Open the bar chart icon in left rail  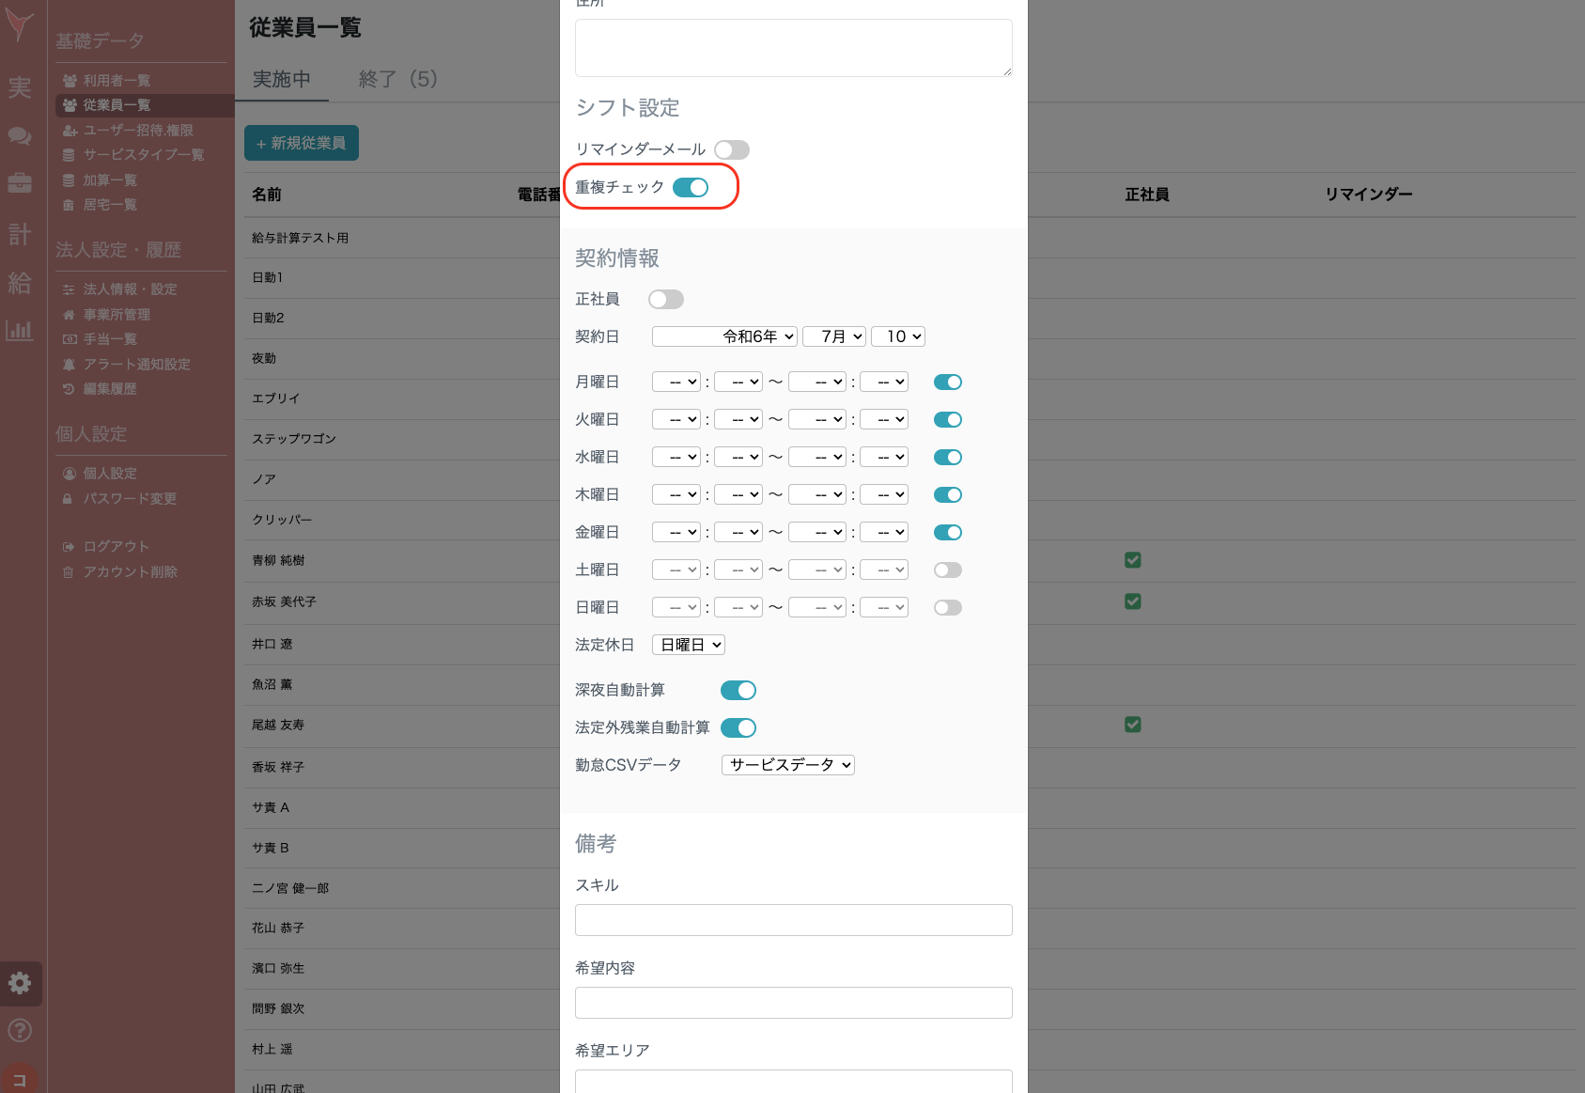[20, 330]
